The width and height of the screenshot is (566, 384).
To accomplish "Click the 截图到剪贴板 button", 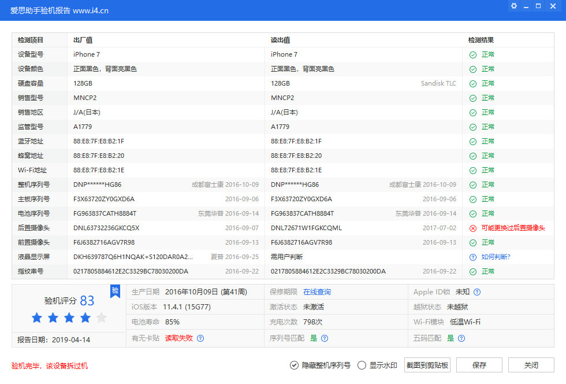I will click(x=427, y=365).
